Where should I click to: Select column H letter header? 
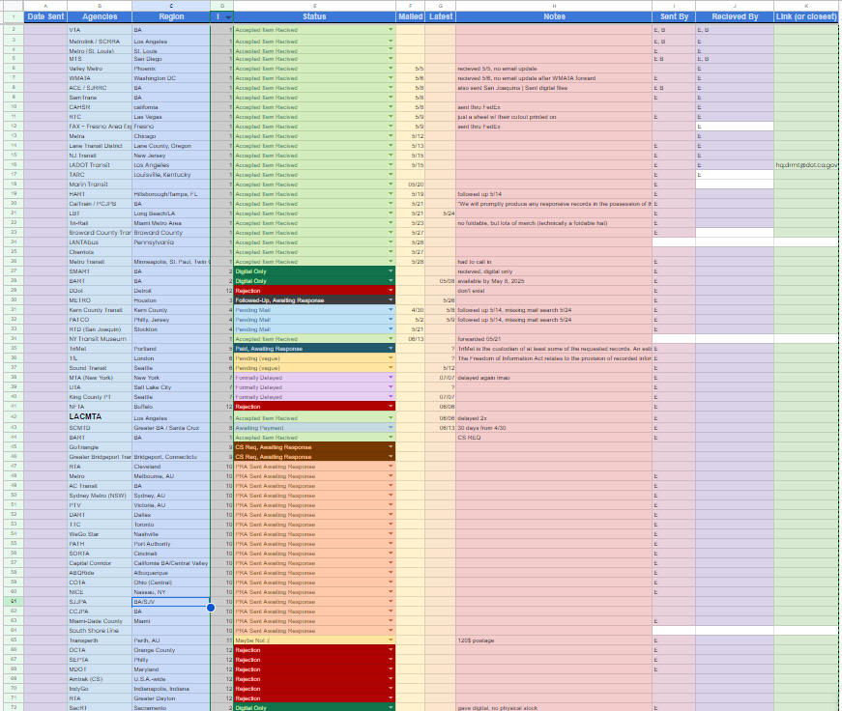point(554,6)
